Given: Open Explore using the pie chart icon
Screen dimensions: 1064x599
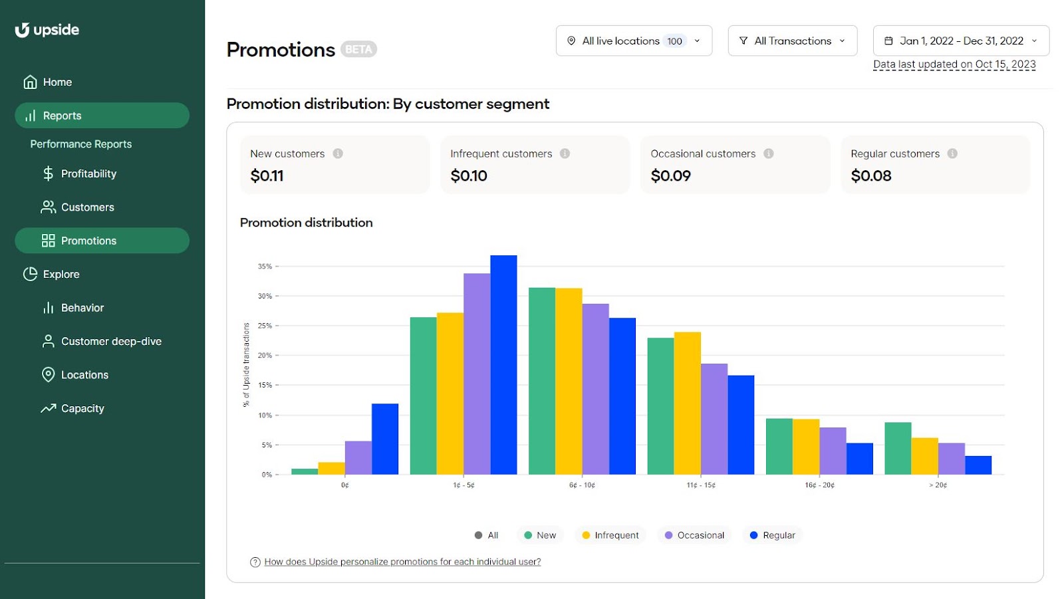Looking at the screenshot, I should pyautogui.click(x=30, y=274).
